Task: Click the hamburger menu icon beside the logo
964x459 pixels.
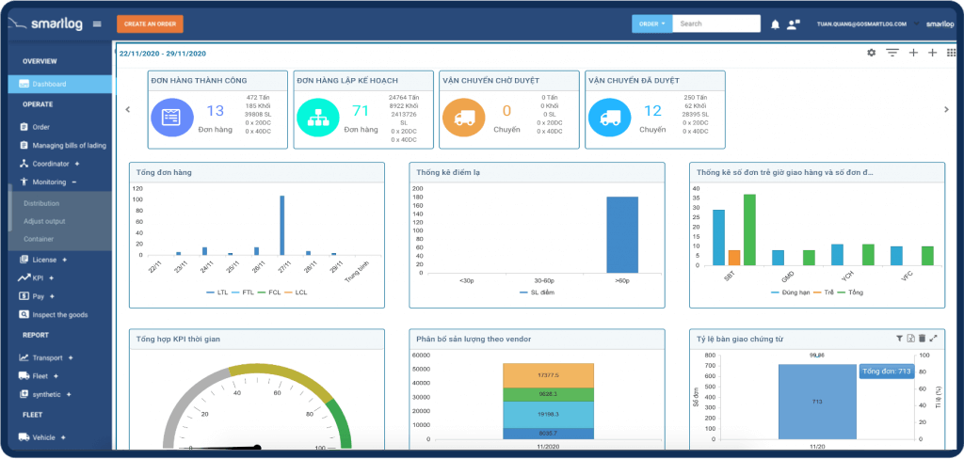Action: tap(97, 24)
